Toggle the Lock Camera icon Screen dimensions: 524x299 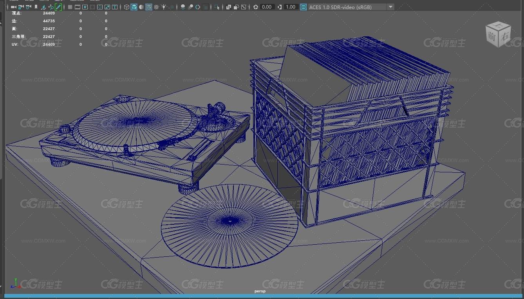pyautogui.click(x=21, y=7)
